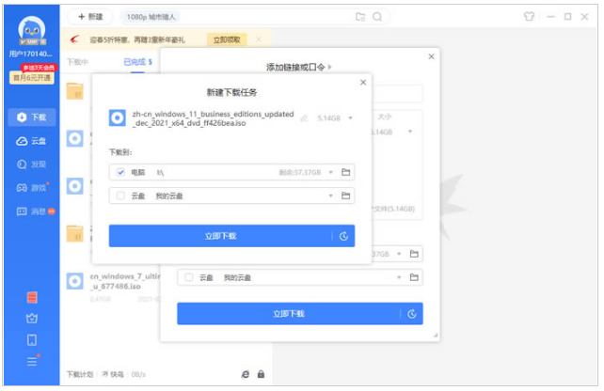The height and width of the screenshot is (391, 604).
Task: Click the 新建 new task button
Action: 91,16
